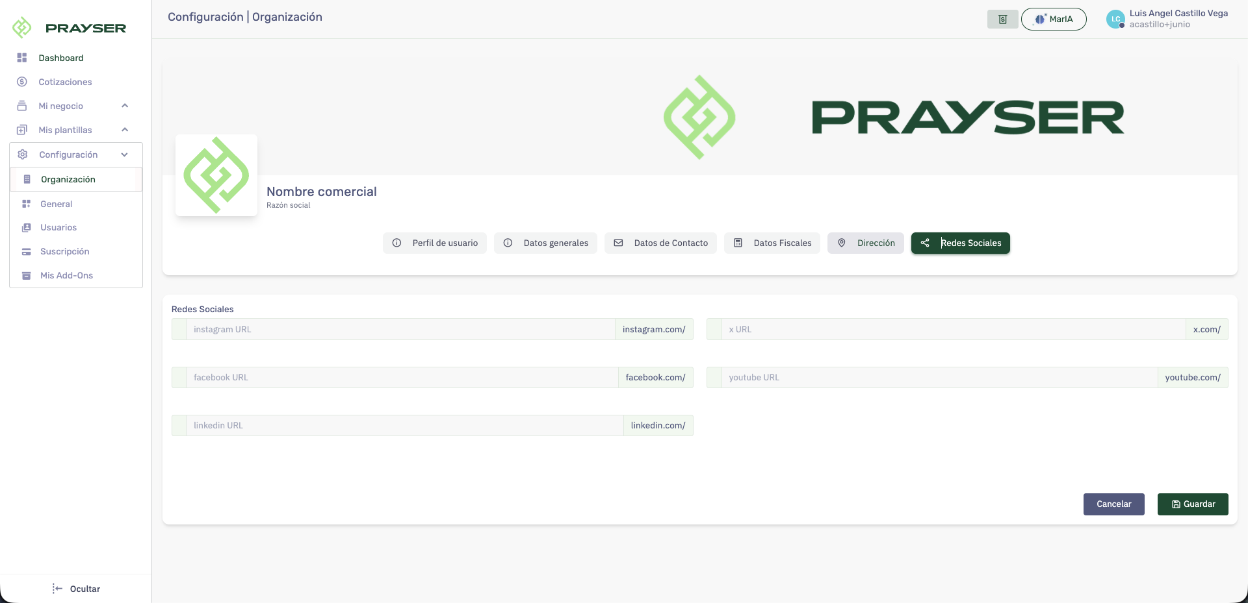
Task: Click the "youtube.com/" suffix label
Action: pyautogui.click(x=1193, y=378)
